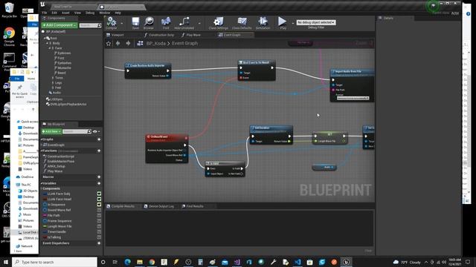Click the Event Graph breadcrumb link
This screenshot has width=476, height=267.
pyautogui.click(x=184, y=44)
